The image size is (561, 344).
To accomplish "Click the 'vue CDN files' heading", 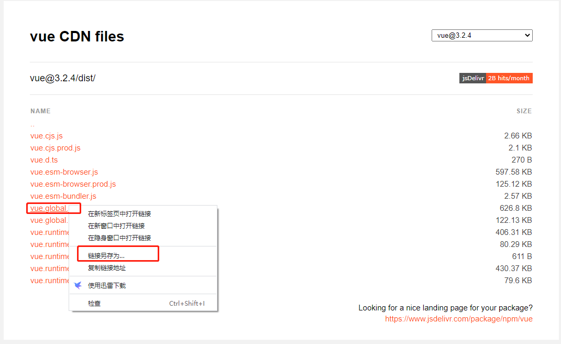I will 77,37.
